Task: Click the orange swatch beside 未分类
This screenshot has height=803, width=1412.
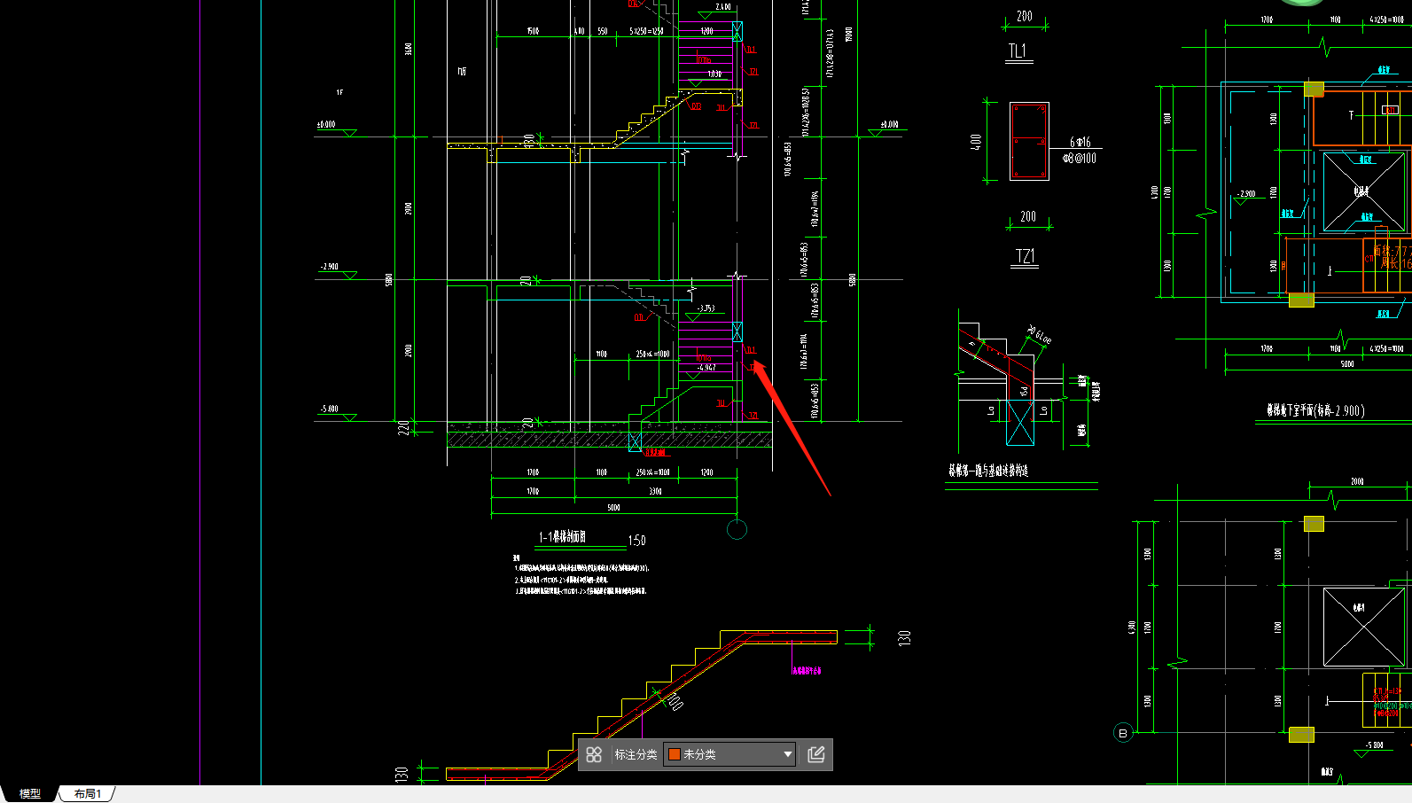Action: pos(675,754)
